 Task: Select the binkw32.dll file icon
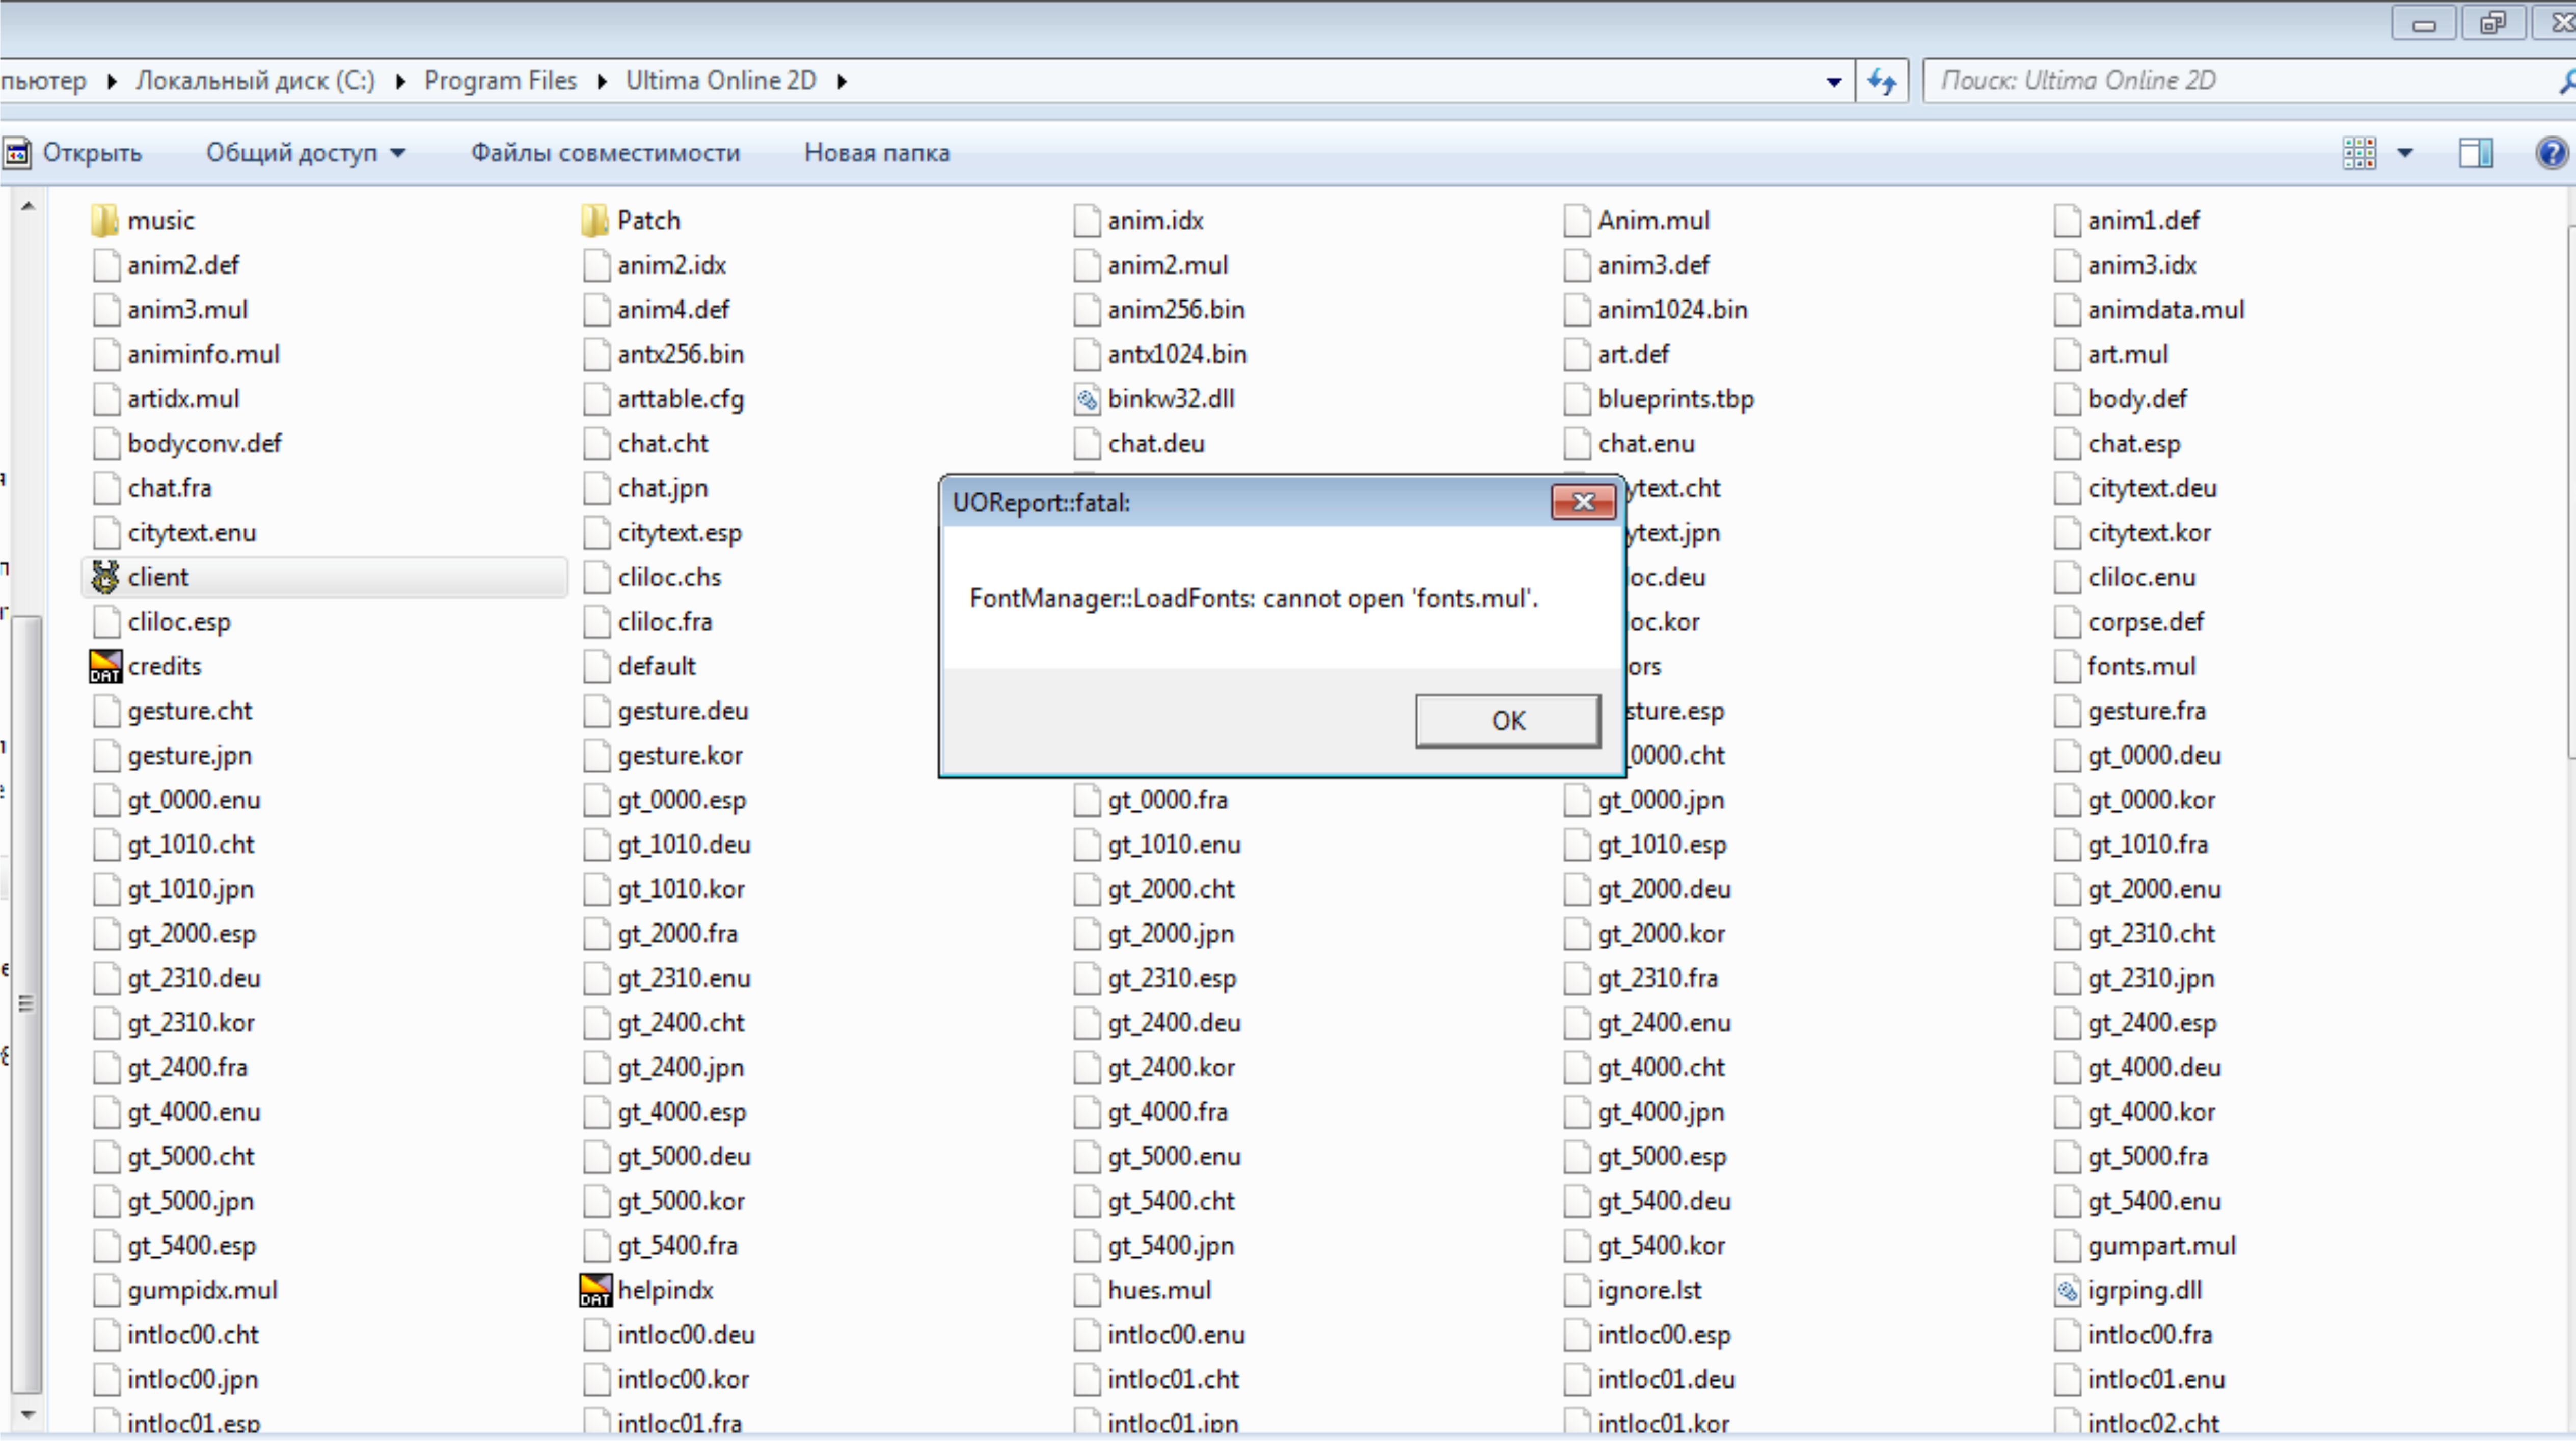pos(1086,399)
